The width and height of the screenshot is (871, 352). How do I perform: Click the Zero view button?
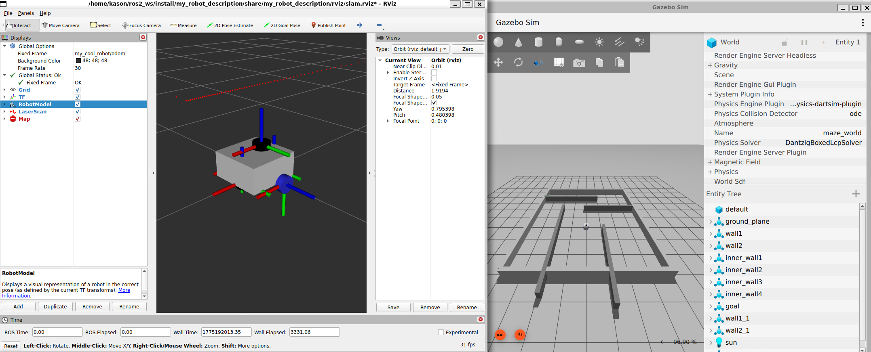[x=468, y=49]
